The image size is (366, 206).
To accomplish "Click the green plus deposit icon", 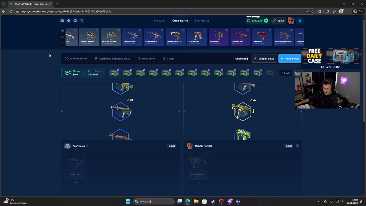I will click(266, 21).
